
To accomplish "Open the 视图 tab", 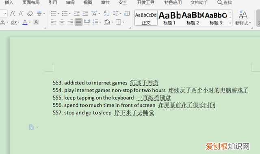I will (x=88, y=2).
